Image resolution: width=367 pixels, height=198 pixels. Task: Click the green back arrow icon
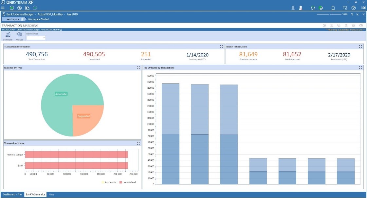point(12,8)
